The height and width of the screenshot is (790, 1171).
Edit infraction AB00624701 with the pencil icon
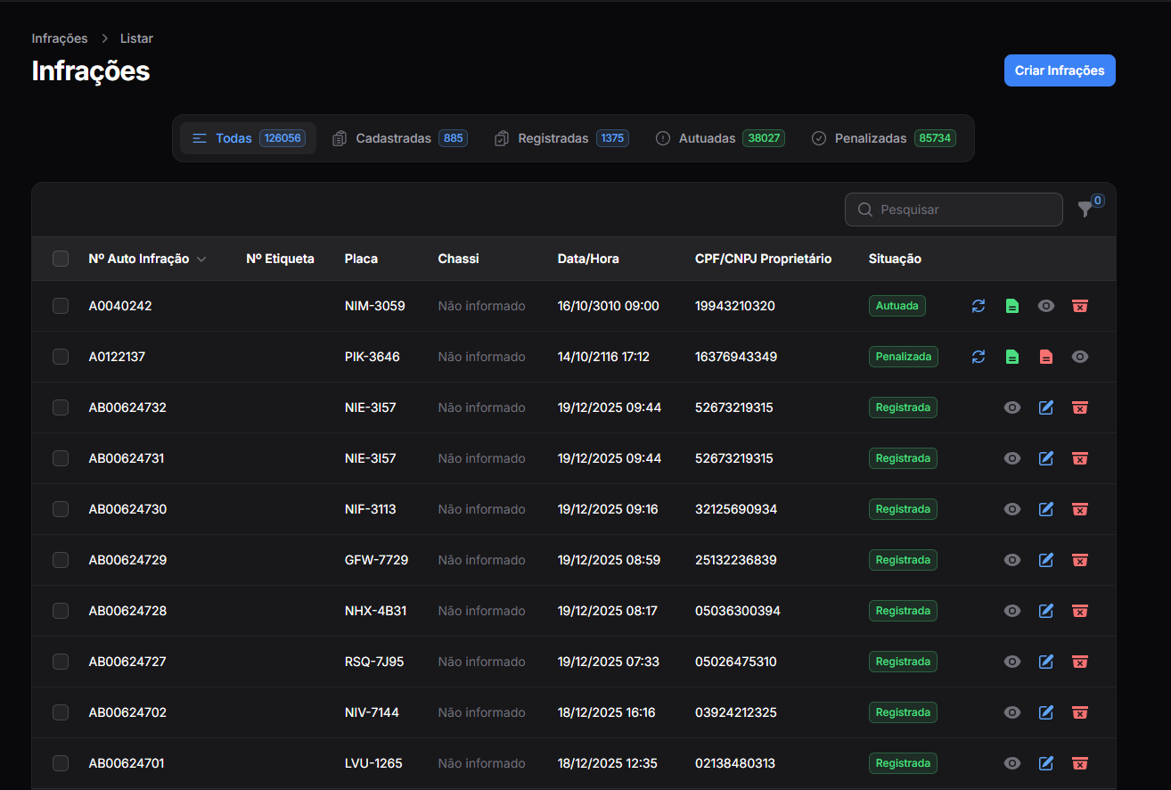pos(1046,763)
